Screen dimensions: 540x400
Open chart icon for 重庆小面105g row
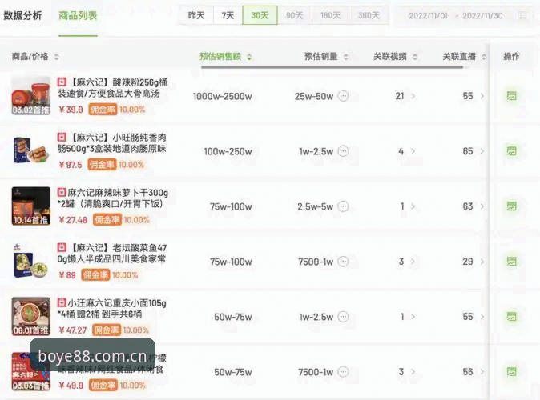click(x=511, y=317)
